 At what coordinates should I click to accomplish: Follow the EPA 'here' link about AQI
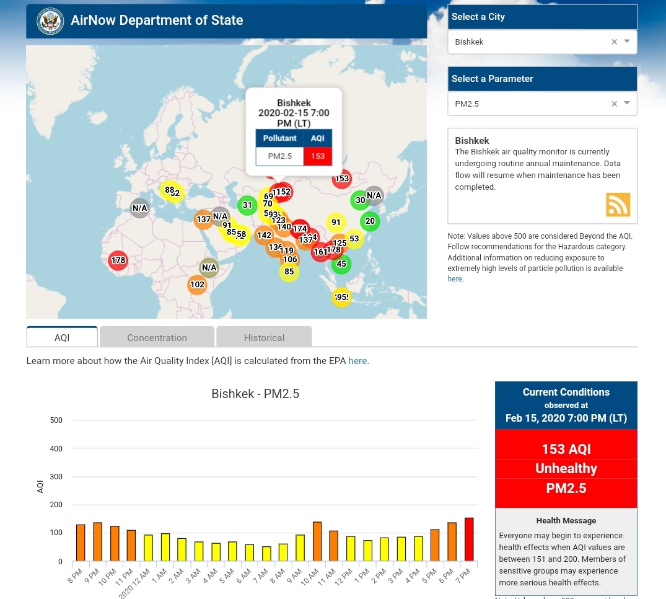point(357,361)
